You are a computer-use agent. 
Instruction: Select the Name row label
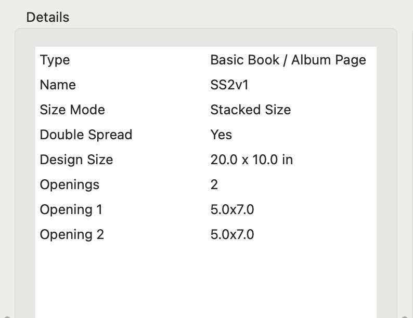58,85
